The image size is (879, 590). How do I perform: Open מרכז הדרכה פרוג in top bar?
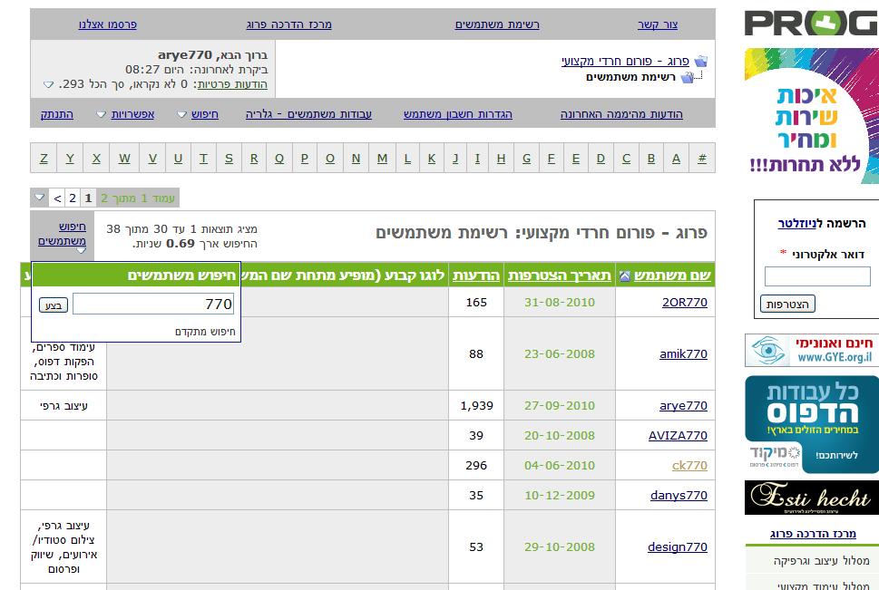pyautogui.click(x=288, y=24)
